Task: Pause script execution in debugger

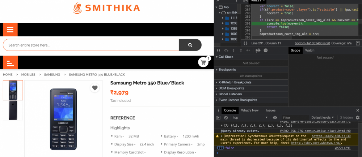Action: 218,51
